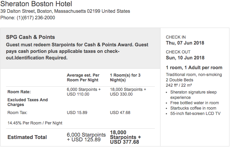
Task: Click the Thu, 07 Jun 2018 check-in date
Action: [x=185, y=43]
